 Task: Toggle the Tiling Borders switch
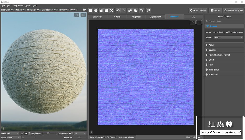[x=200, y=137]
